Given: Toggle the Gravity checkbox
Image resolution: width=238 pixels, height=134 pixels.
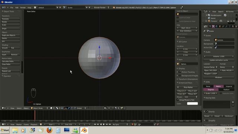Looking at the screenshot, I should click(x=207, y=112).
